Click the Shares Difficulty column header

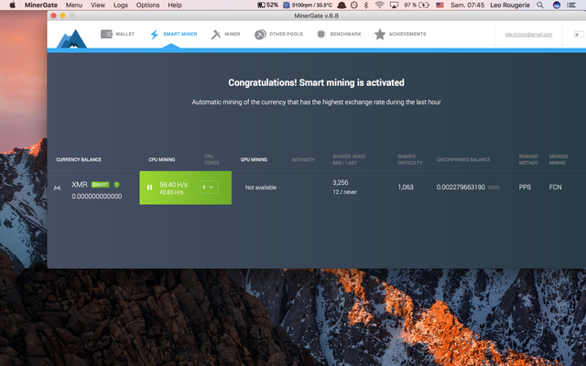pos(410,159)
